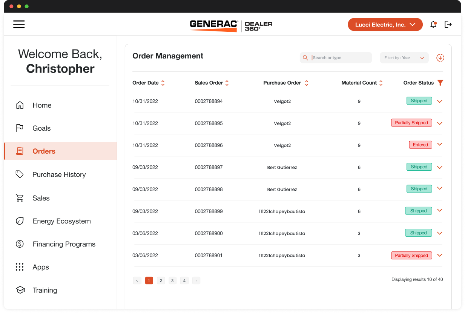Open the Filter by Year dropdown
The image size is (465, 313).
(404, 57)
